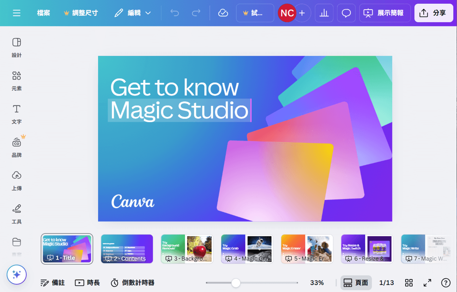Click the 1/13 page counter
Viewport: 457px width, 292px height.
pyautogui.click(x=387, y=283)
